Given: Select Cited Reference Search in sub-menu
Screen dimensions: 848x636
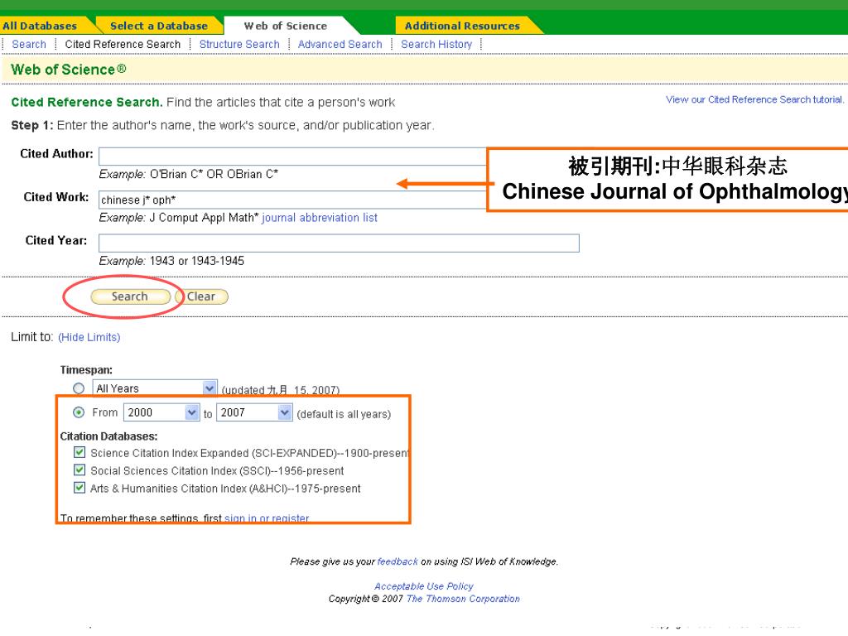Looking at the screenshot, I should [x=123, y=45].
